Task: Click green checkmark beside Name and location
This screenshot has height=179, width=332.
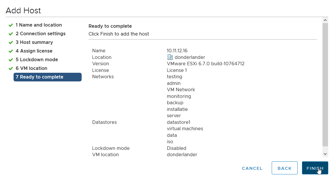Action: click(11, 25)
